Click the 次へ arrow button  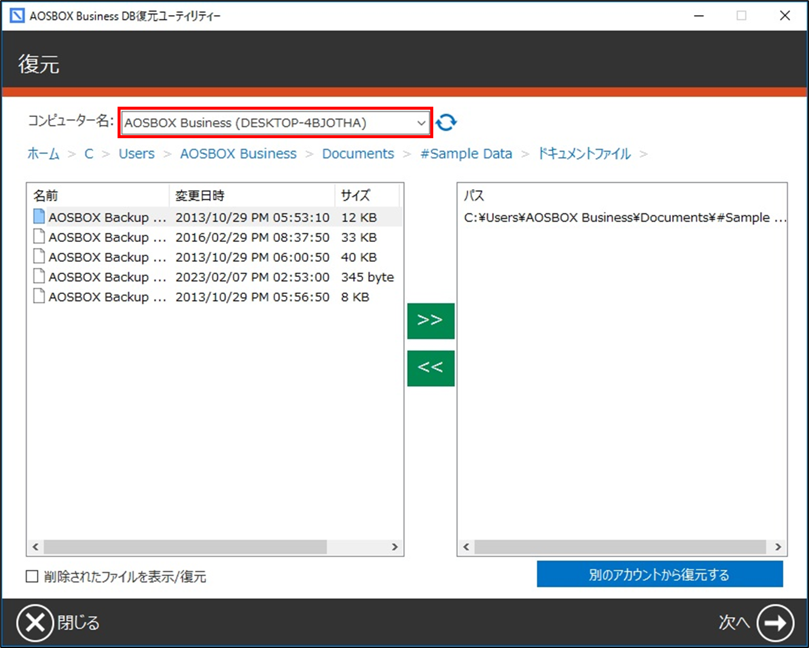775,623
